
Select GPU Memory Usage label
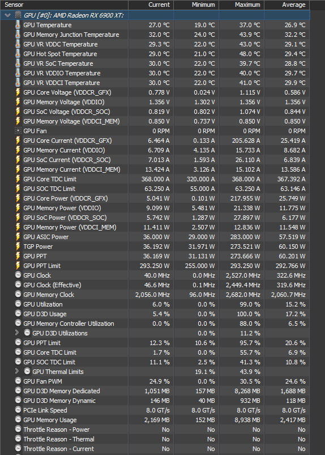(x=50, y=420)
